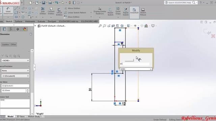Screen dimensions: 216x121
Task: Open Apply Scene icon
Action: point(146,26)
